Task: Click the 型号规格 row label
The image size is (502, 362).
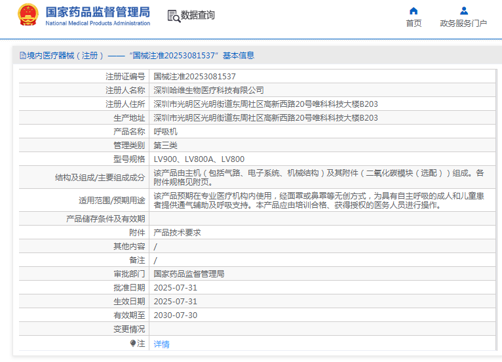Action: tap(129, 159)
